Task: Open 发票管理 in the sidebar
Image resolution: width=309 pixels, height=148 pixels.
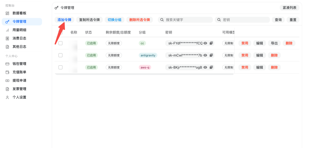Action: (19, 89)
